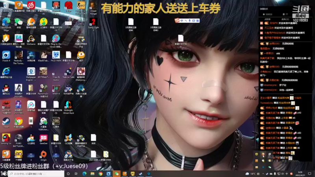Click the Sogou tray icon at taskbar right
The width and height of the screenshot is (315, 177).
[x=291, y=174]
